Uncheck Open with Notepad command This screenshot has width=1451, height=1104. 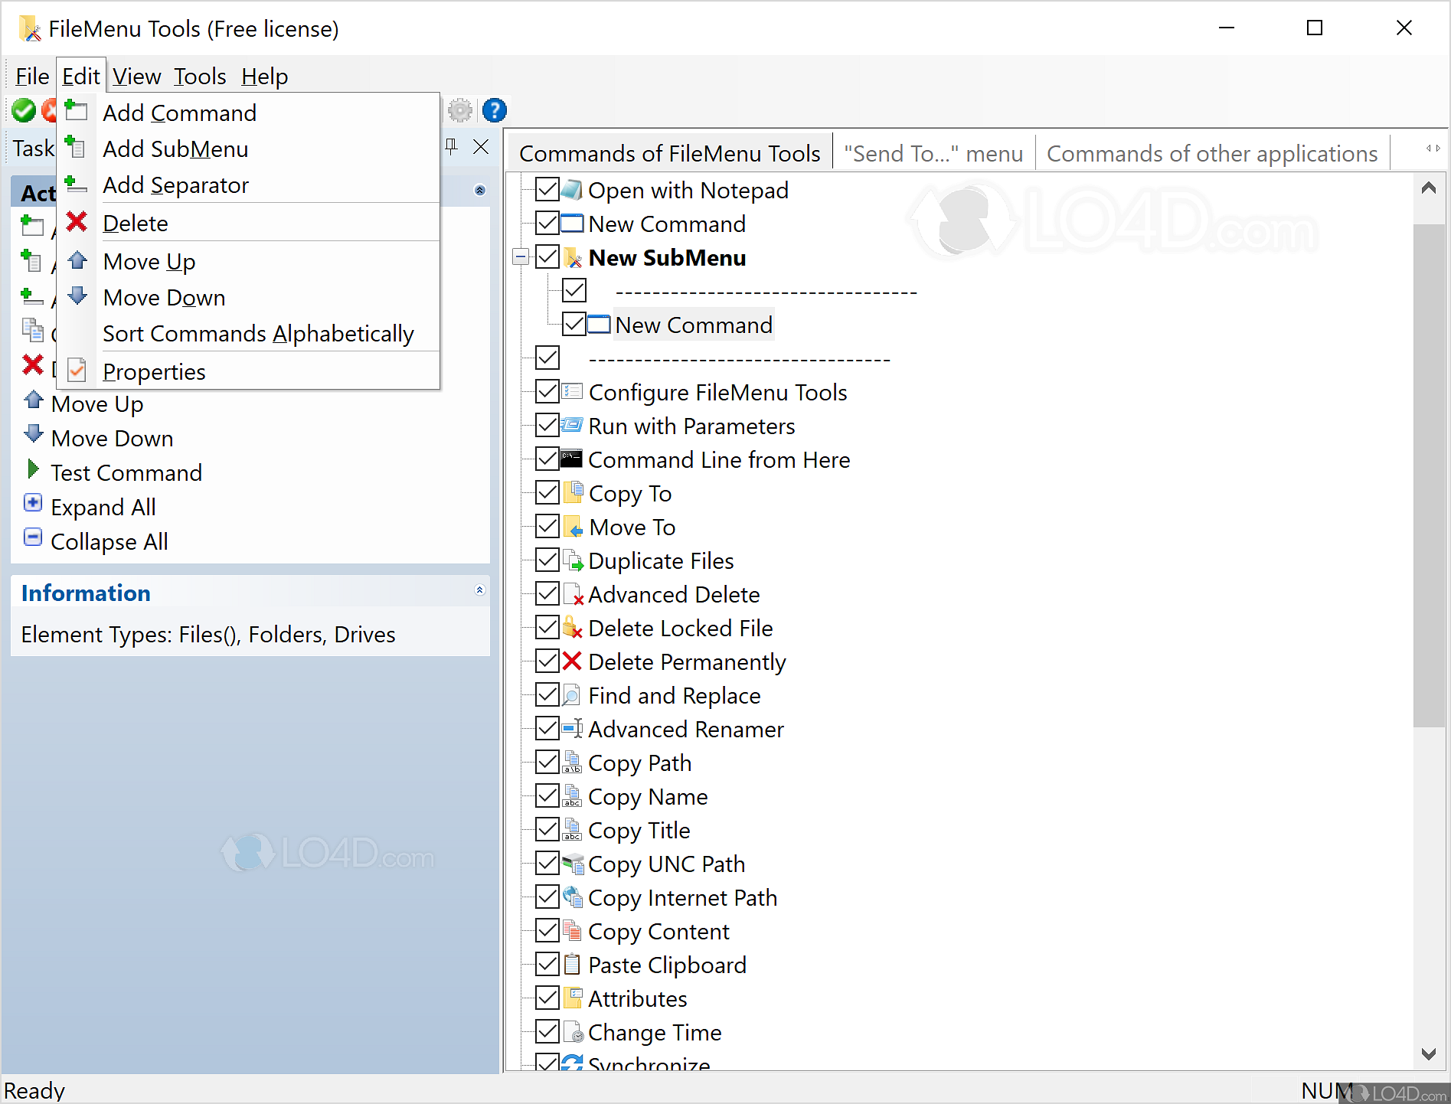pyautogui.click(x=547, y=189)
